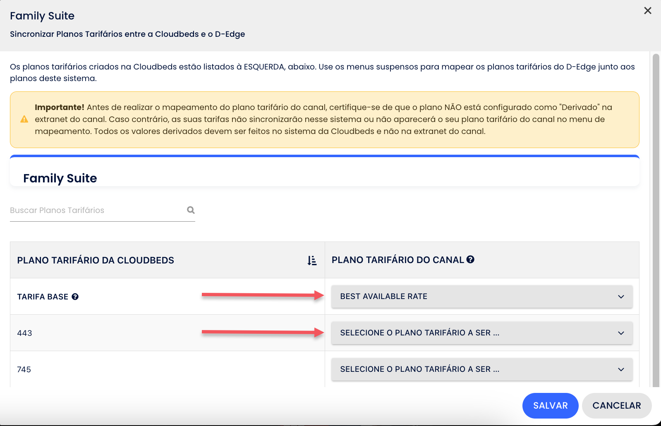The height and width of the screenshot is (426, 661).
Task: Expand the channel plan dropdown for 745
Action: [481, 369]
